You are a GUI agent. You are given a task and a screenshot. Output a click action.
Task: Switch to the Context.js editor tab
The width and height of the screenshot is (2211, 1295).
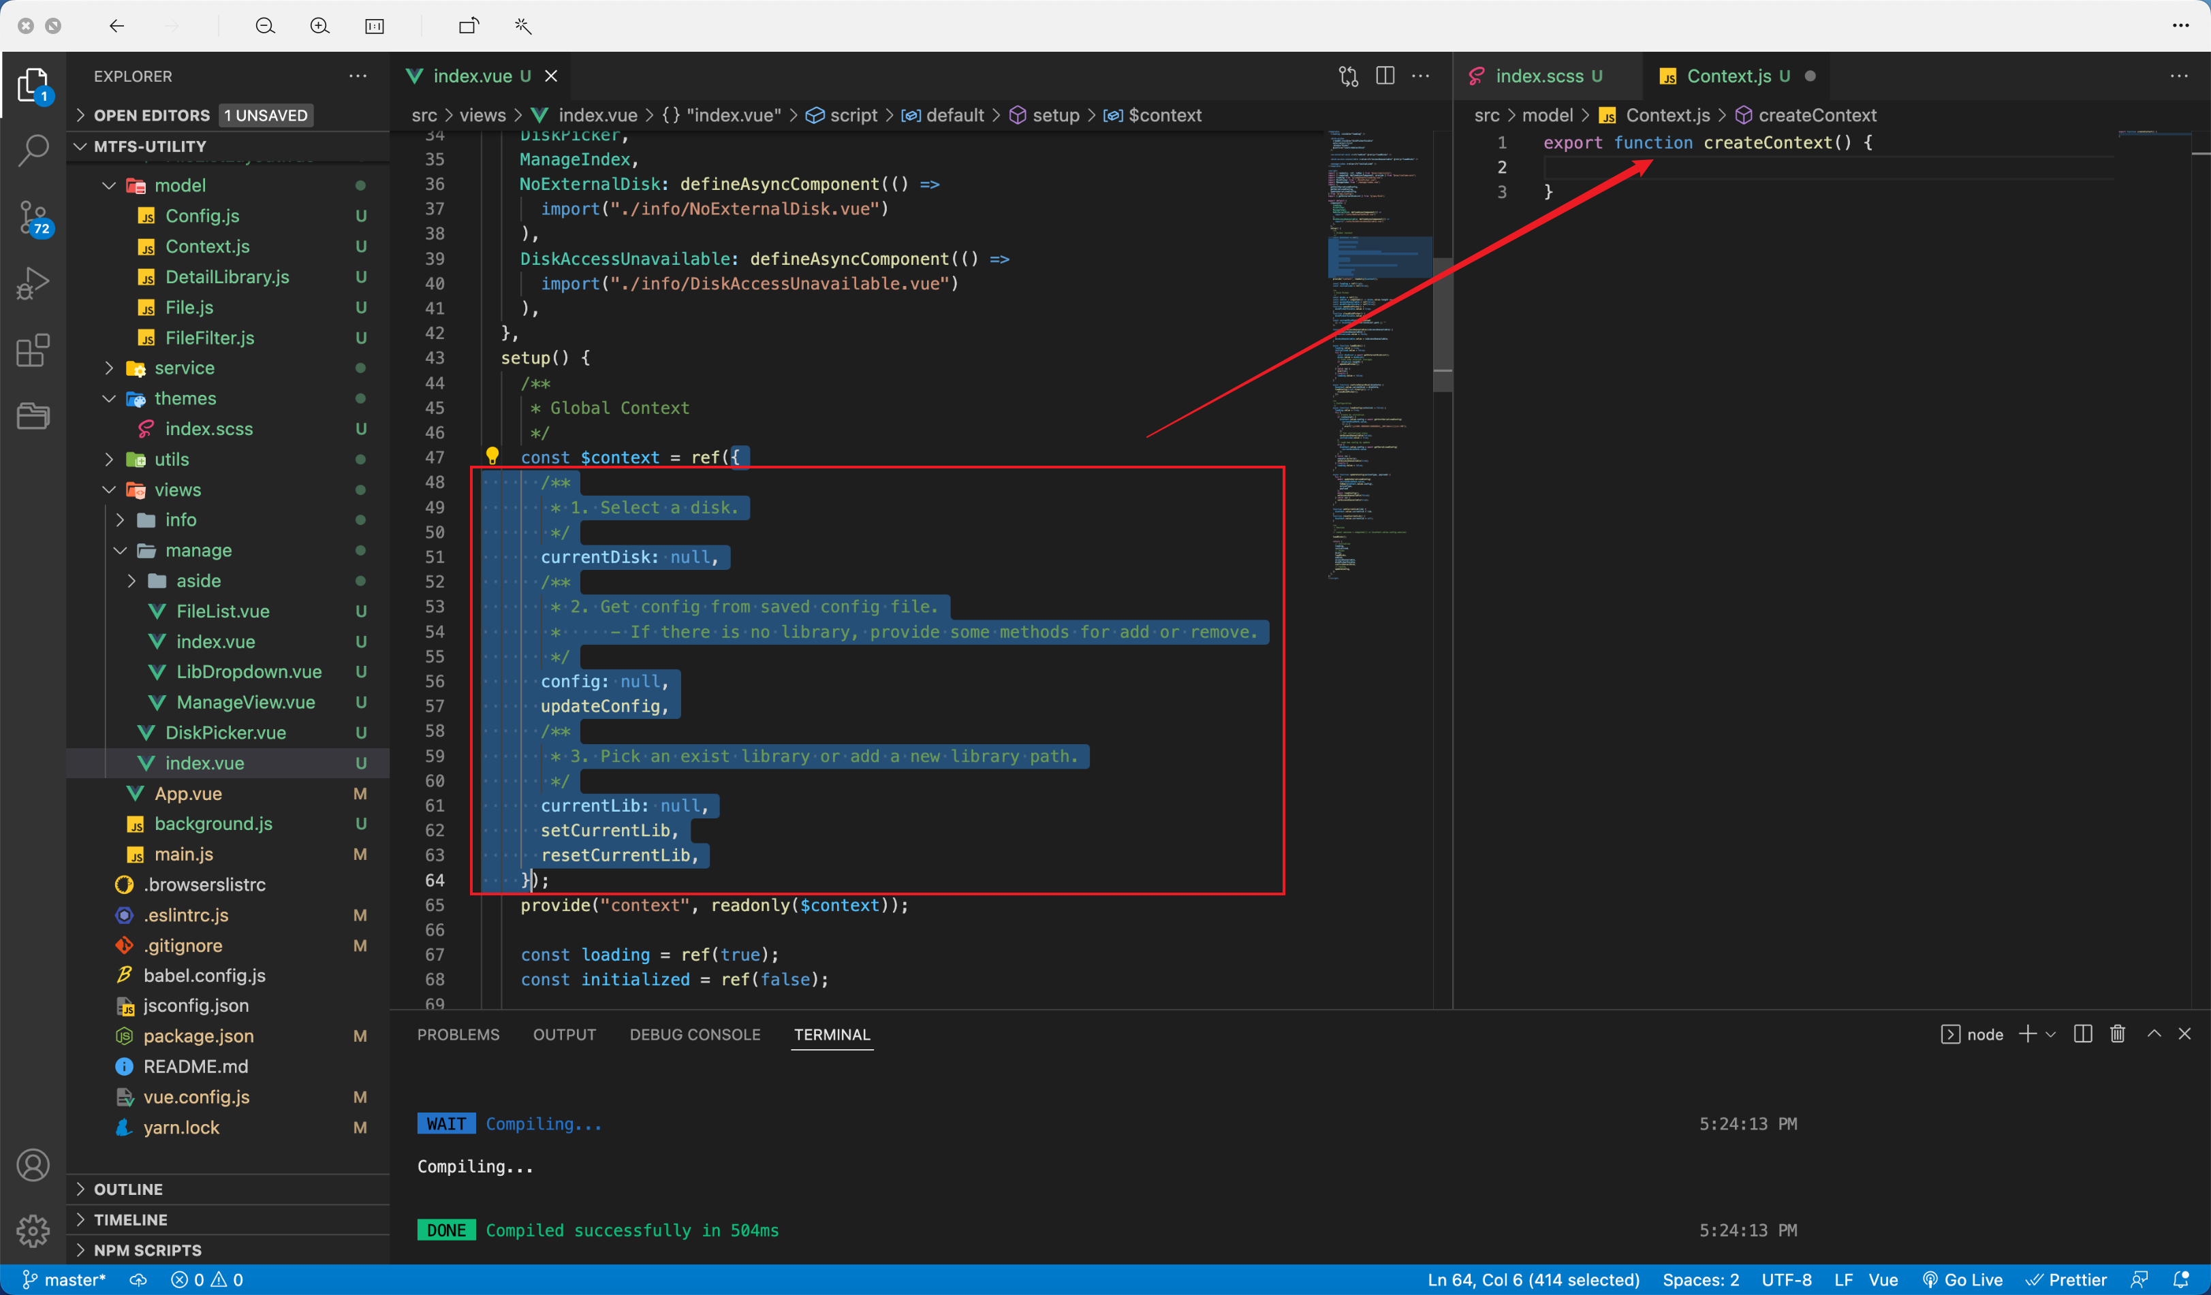point(1736,76)
